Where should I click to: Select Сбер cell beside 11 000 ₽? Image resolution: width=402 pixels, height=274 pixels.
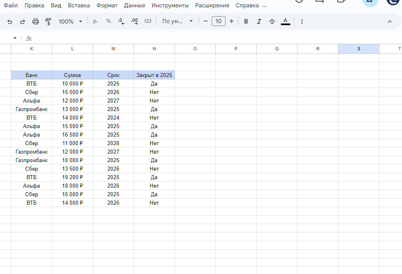pos(32,143)
